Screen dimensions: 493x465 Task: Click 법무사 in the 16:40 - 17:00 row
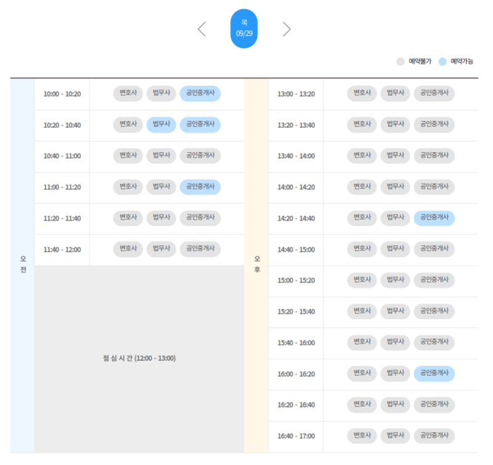[x=395, y=436]
